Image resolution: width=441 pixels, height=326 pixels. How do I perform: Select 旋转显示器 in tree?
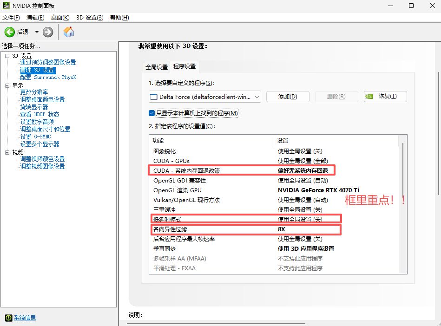pyautogui.click(x=34, y=107)
